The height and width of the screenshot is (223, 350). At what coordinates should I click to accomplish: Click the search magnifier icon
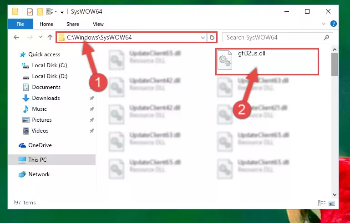327,37
